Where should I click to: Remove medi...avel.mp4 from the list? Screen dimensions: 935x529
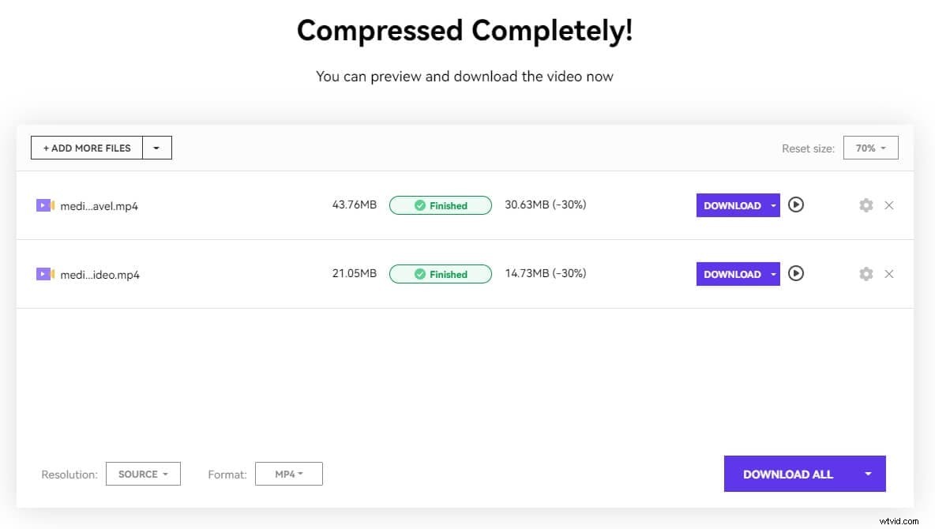click(x=889, y=205)
